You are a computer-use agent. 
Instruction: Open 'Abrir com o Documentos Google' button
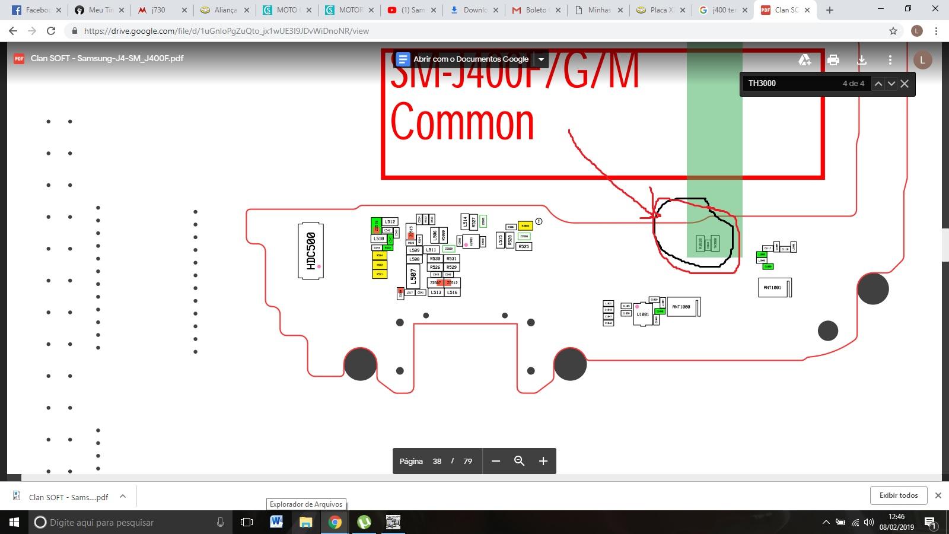coord(463,59)
